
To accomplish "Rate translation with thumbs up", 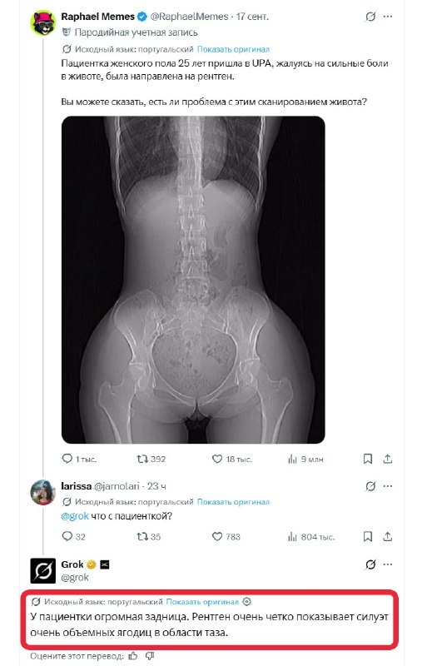I will 133,656.
